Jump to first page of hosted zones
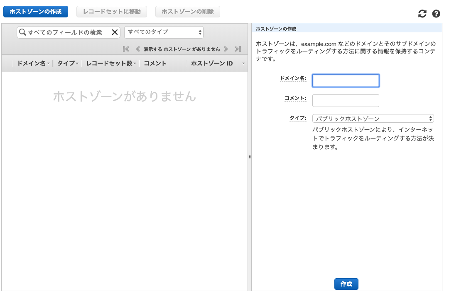Viewport: 449px width, 294px height. 126,49
